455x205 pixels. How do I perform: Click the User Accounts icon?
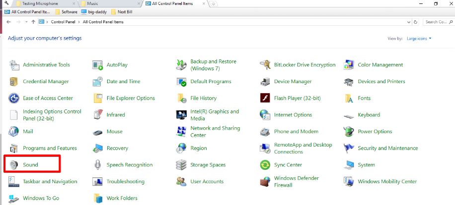pos(181,182)
